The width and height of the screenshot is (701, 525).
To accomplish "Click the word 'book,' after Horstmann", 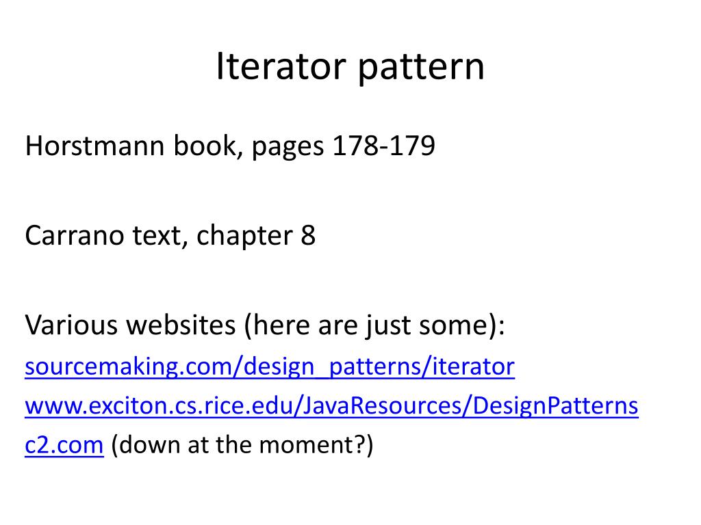I will coord(208,146).
